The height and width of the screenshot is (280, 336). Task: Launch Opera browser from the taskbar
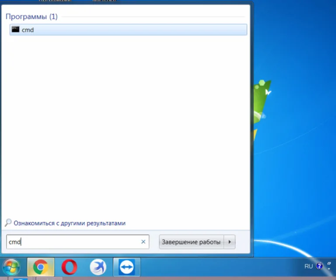tap(69, 267)
